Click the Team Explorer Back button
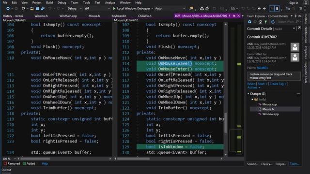Viewport: 310px width, 174px height. point(250,22)
